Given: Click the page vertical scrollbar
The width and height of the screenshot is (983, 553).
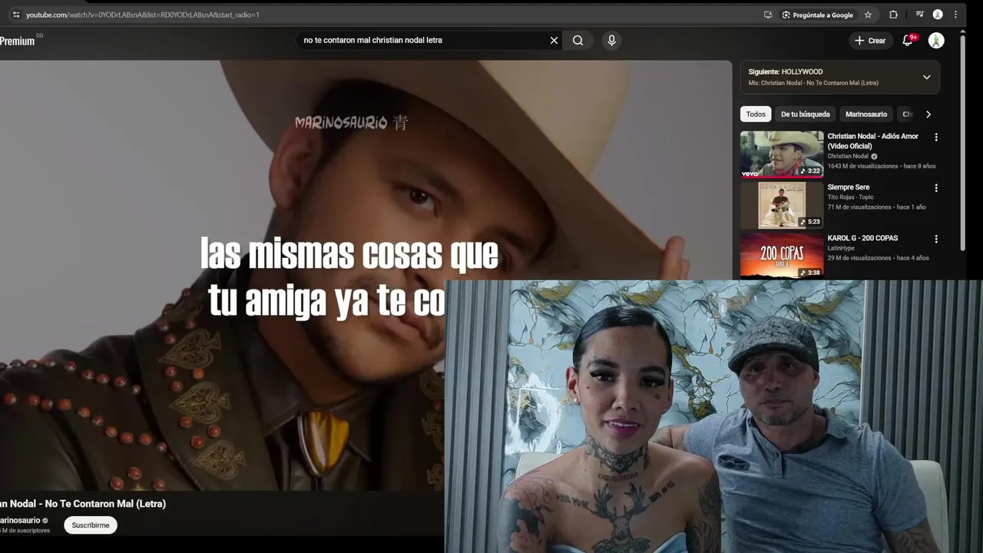Looking at the screenshot, I should click(963, 142).
